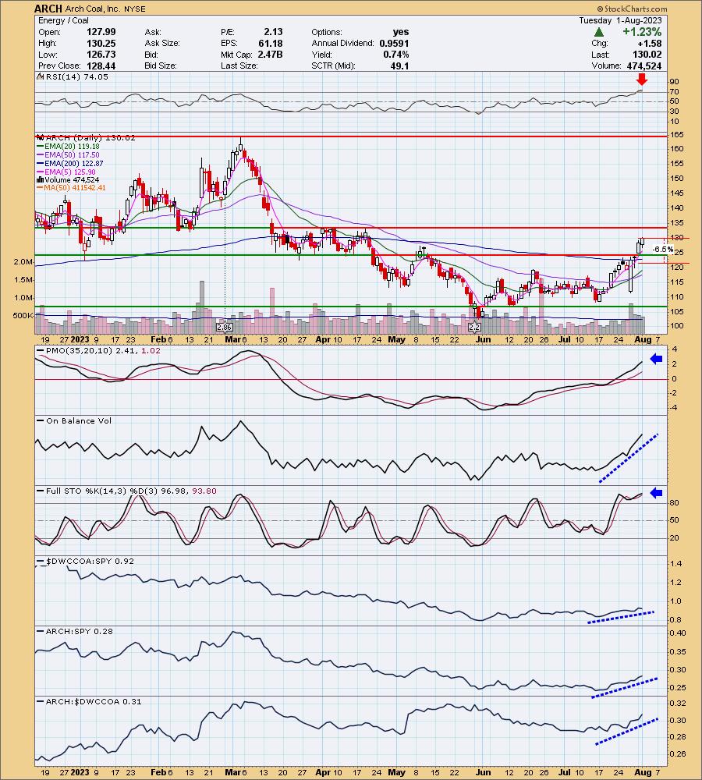Click the SCTR (Mid) value 49.1

400,66
